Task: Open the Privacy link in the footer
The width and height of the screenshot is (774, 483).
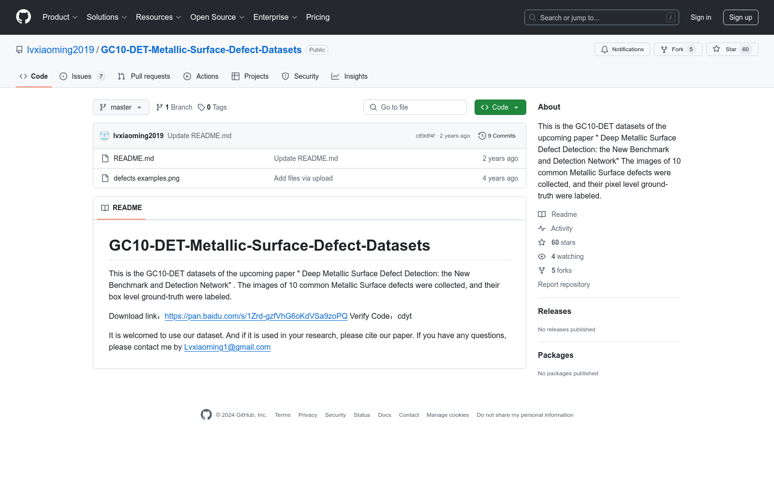Action: point(308,415)
